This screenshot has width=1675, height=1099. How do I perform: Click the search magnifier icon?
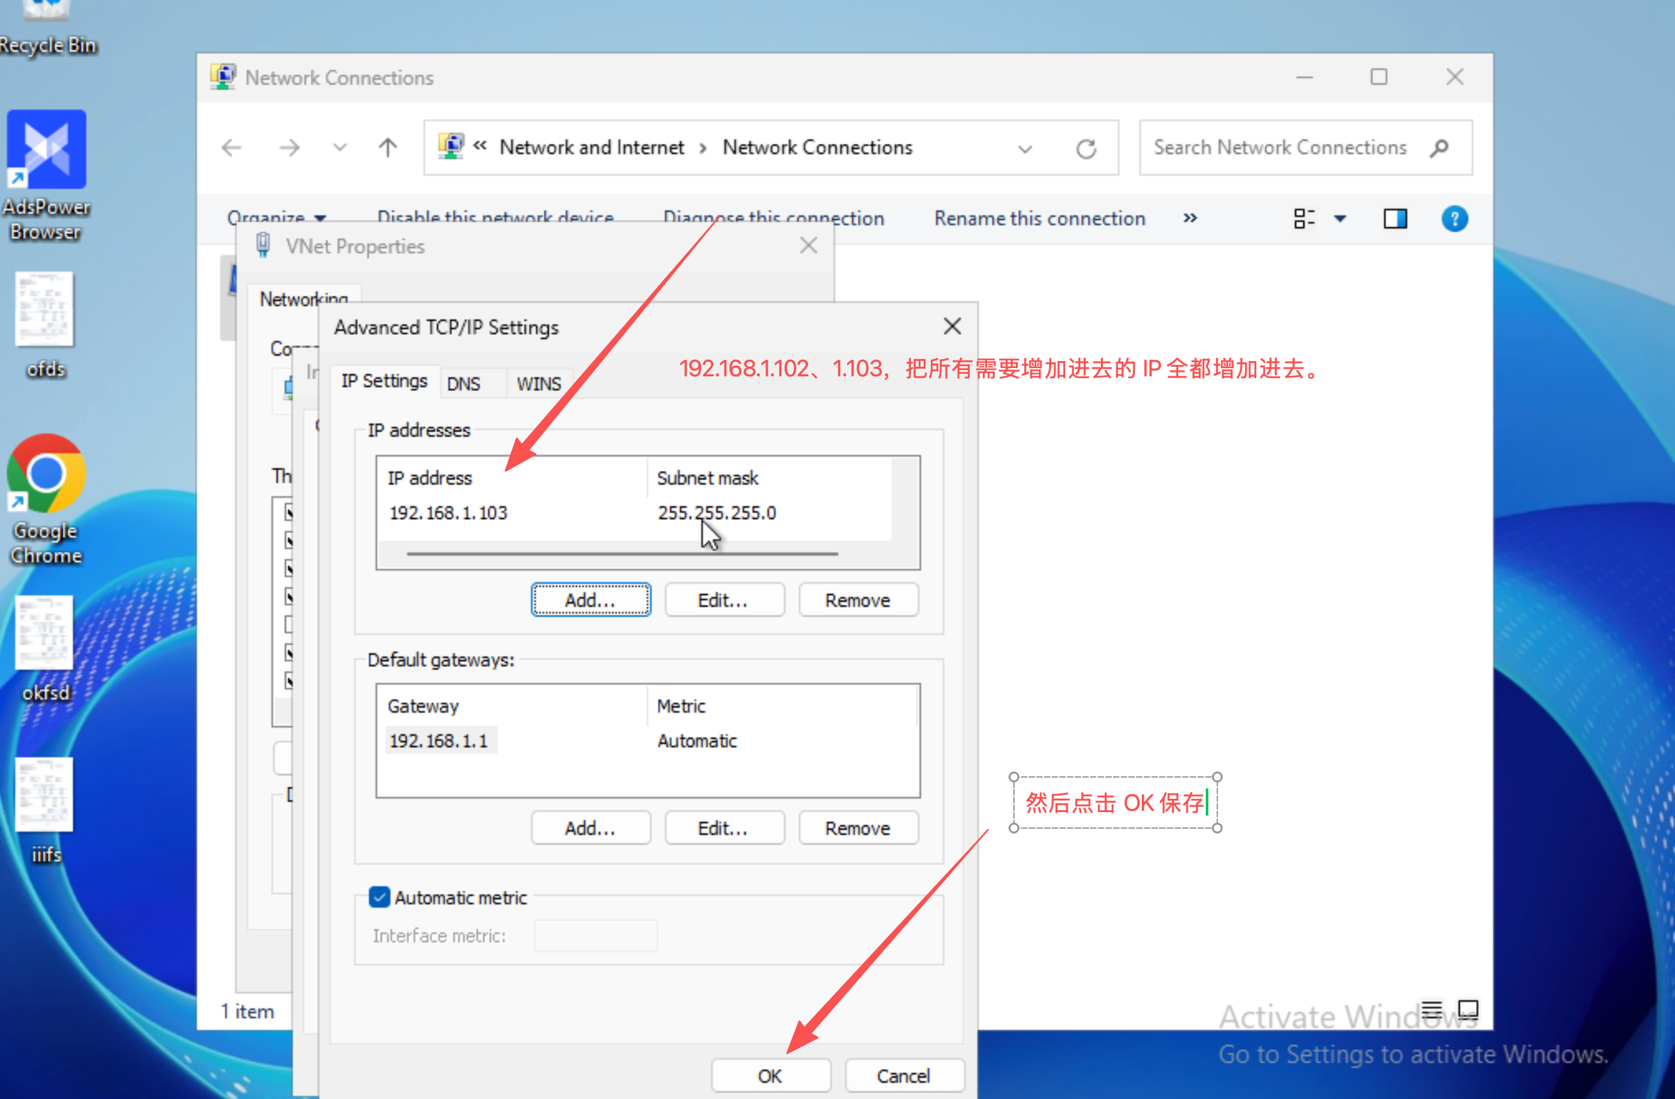pyautogui.click(x=1439, y=148)
